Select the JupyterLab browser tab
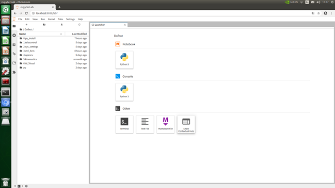The image size is (335, 188). click(34, 7)
